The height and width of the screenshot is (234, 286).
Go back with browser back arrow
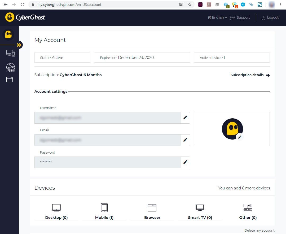[x=6, y=5]
